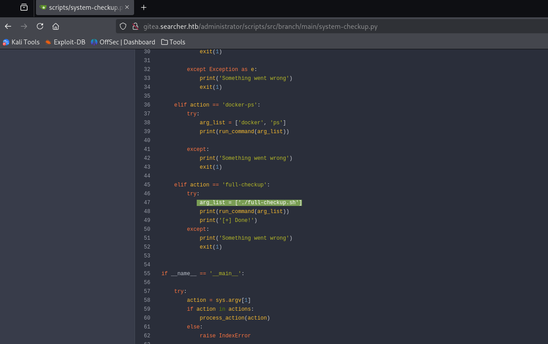Click the highlighted arg_list full-checkup.sh line
Screen dimensions: 548x344
point(250,202)
